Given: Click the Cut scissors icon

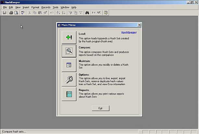Looking at the screenshot, I should pyautogui.click(x=30, y=13).
